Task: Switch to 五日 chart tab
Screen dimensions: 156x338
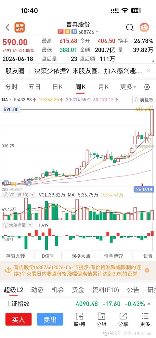Action: pyautogui.click(x=34, y=87)
